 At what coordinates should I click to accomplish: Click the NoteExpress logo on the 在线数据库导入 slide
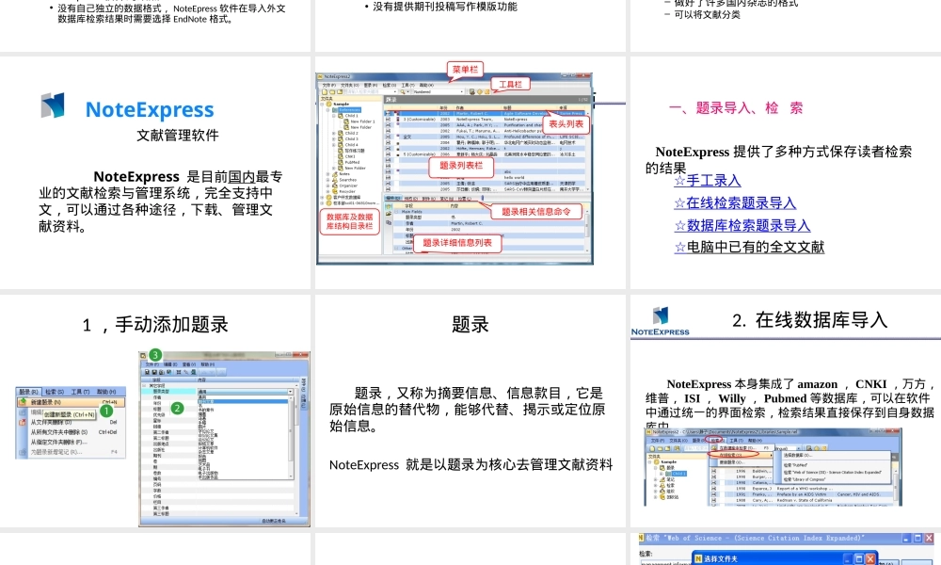click(x=661, y=321)
